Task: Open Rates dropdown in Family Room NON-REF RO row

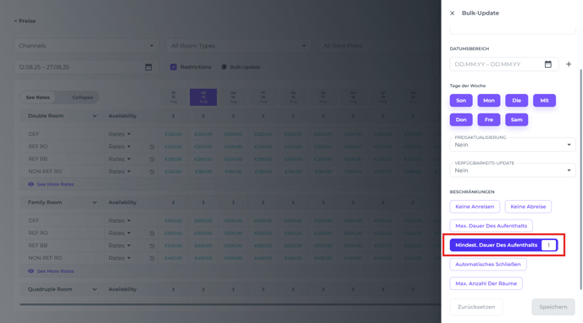Action: click(x=119, y=258)
